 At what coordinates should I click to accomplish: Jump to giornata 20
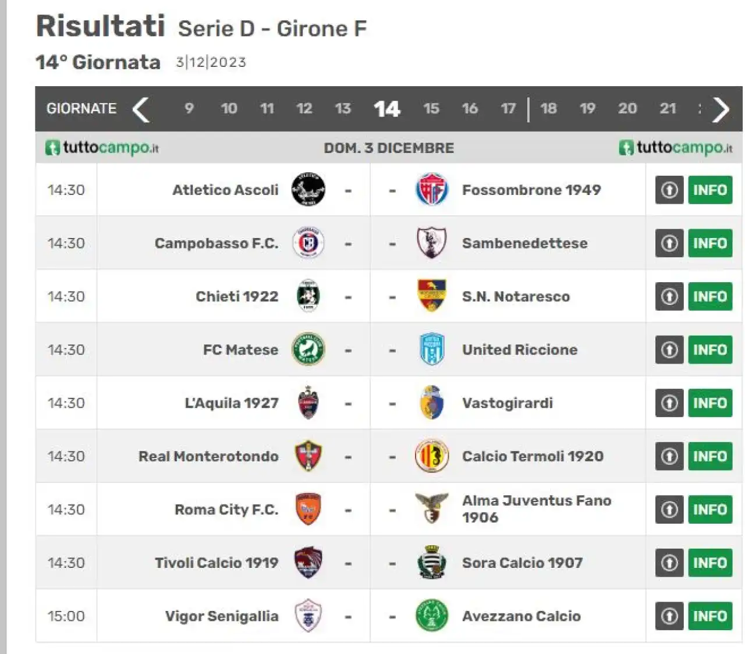[627, 109]
